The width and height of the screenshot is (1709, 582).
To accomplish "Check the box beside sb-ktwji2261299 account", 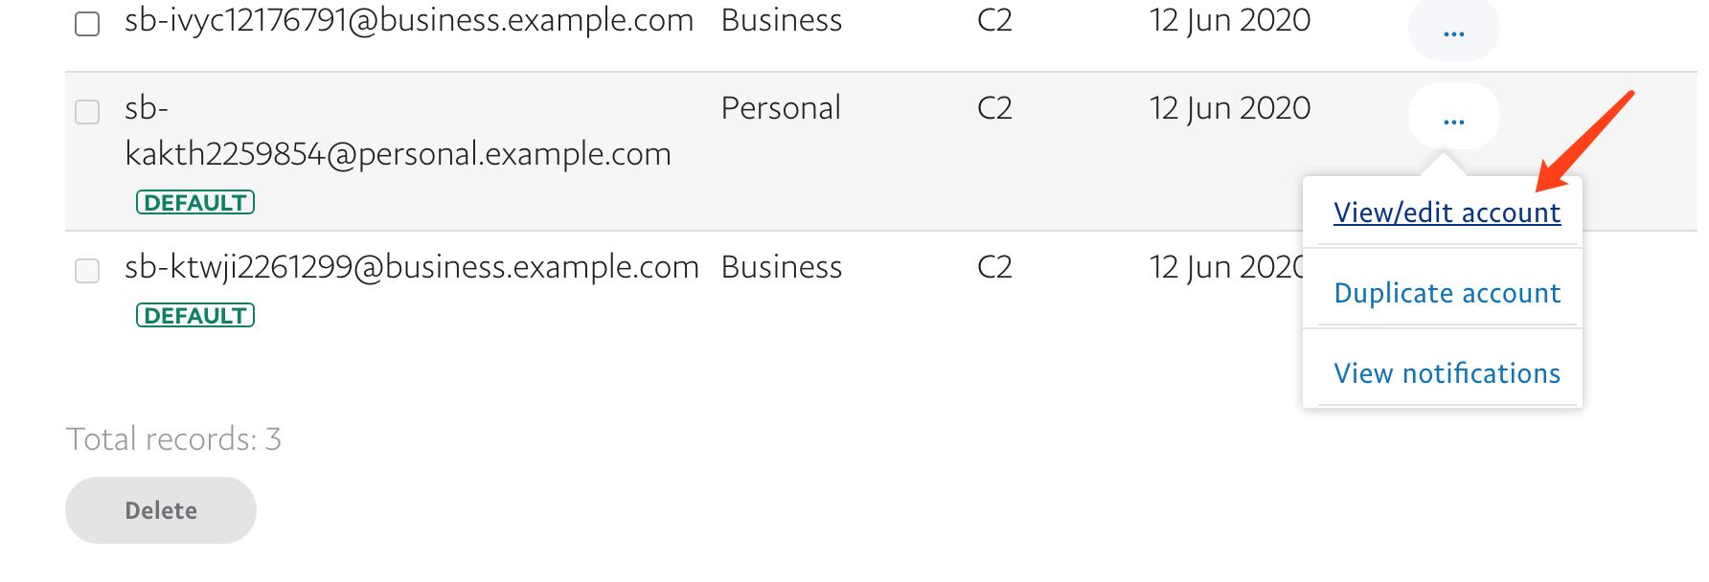I will point(87,271).
